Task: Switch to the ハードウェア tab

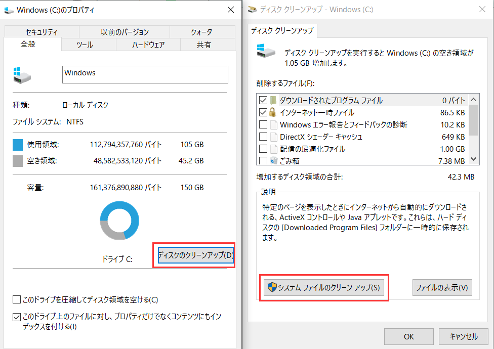Action: pos(148,45)
